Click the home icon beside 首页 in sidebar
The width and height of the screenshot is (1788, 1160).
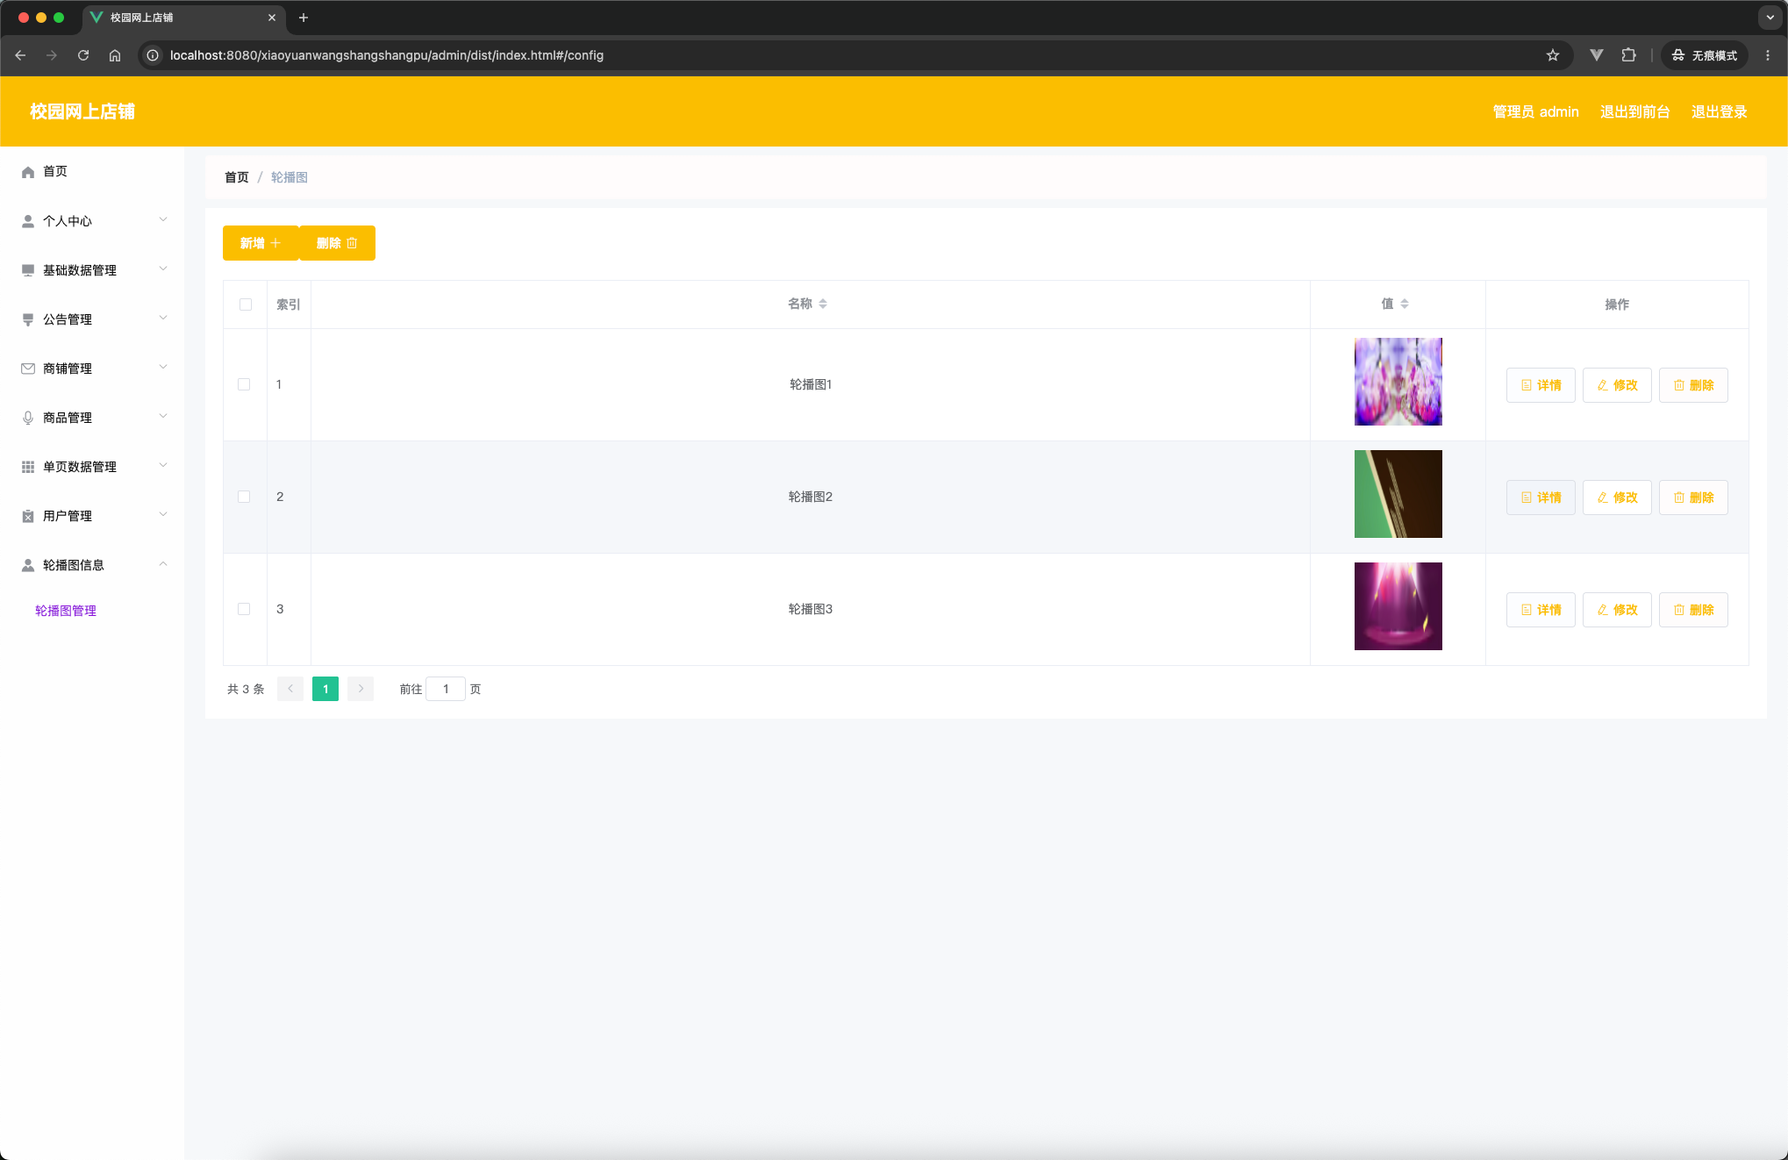(28, 172)
